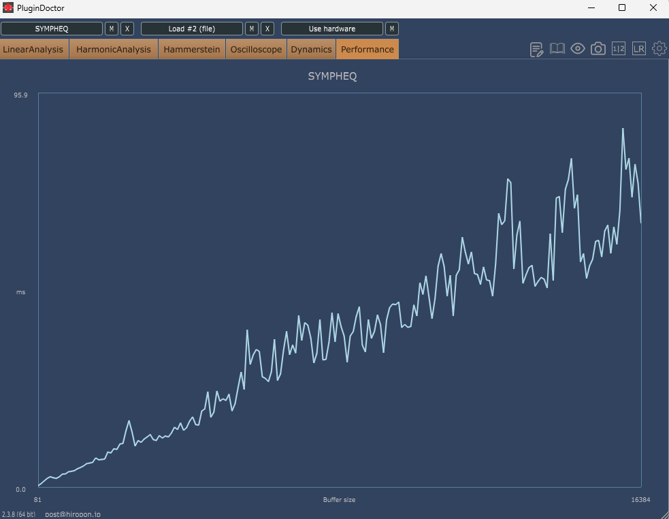Screen dimensions: 669x519
Task: Toggle the eye visibility icon
Action: pos(578,48)
